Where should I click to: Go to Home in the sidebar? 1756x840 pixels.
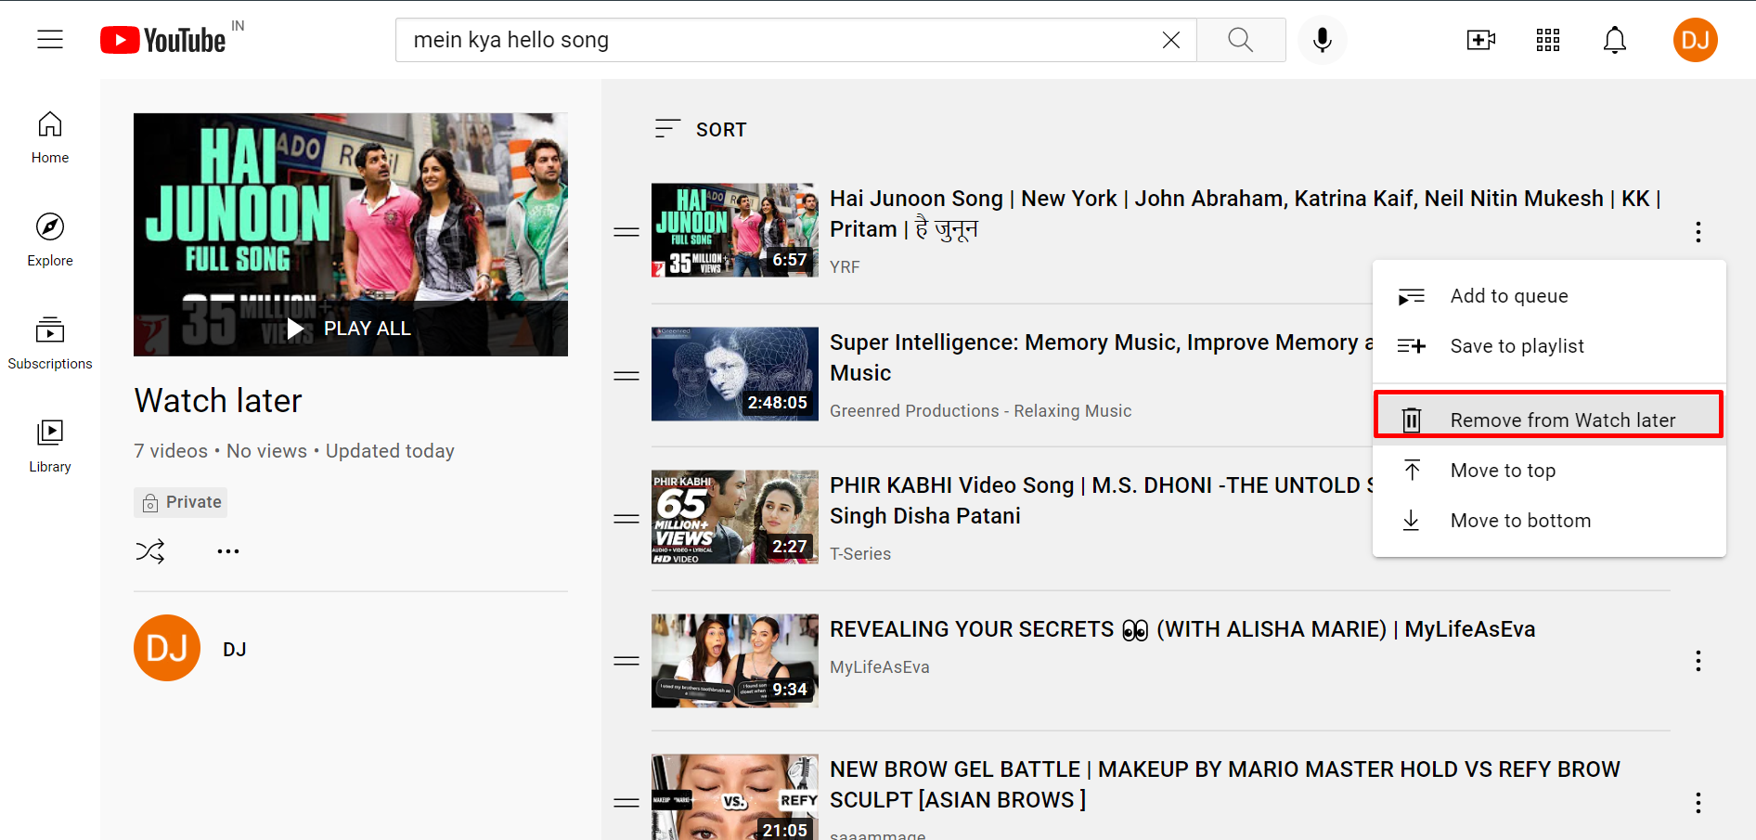tap(50, 137)
